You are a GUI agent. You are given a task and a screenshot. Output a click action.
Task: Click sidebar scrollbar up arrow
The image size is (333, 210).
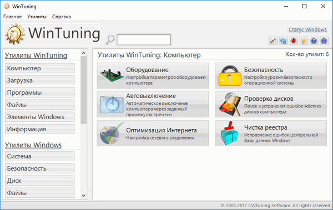[84, 53]
